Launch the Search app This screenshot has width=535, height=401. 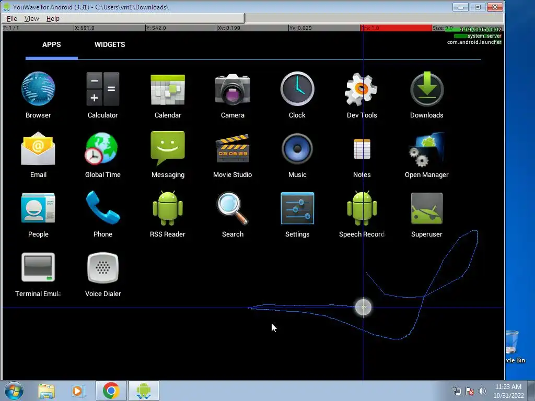[232, 215]
